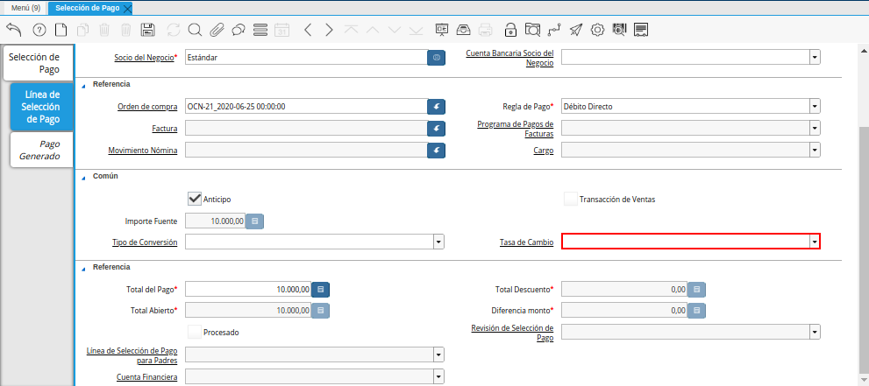Screen dimensions: 869x386
Task: Click the Socio del Negocio input field
Action: tap(305, 58)
